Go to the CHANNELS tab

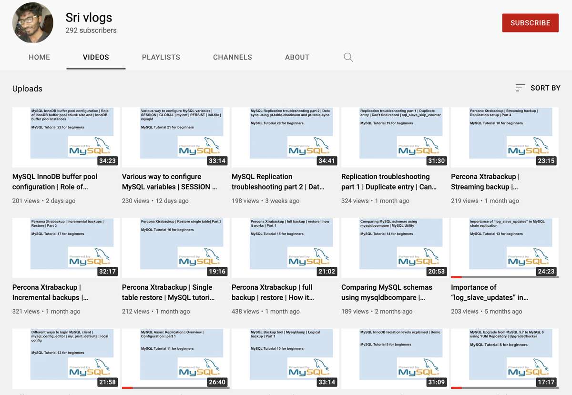point(233,57)
